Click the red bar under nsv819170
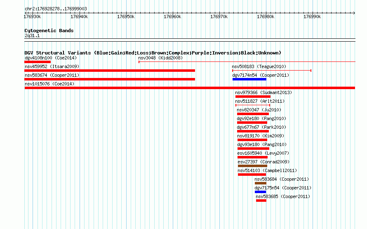367x229 pixels. pos(252,140)
